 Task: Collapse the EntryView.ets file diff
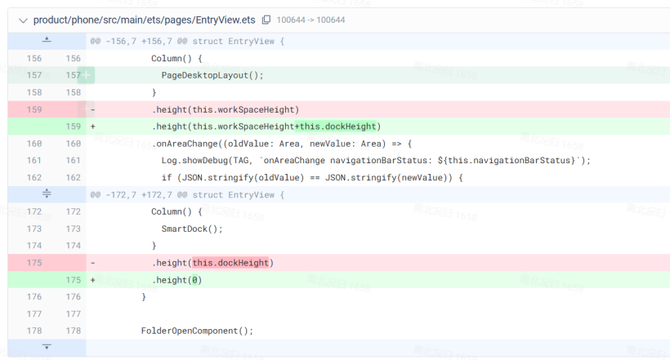pos(22,20)
